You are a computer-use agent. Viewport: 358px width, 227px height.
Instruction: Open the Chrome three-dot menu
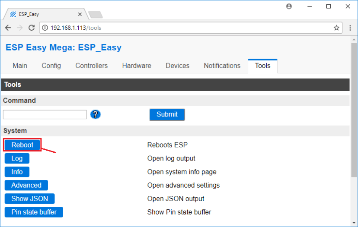click(x=350, y=28)
